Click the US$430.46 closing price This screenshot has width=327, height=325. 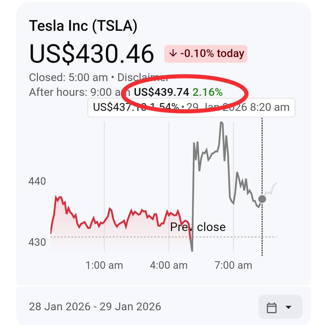(92, 54)
